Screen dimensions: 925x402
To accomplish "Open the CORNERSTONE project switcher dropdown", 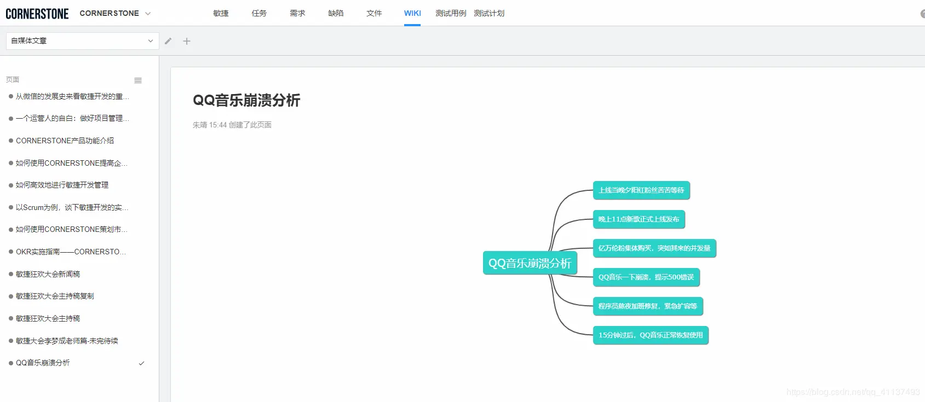I will [x=115, y=13].
